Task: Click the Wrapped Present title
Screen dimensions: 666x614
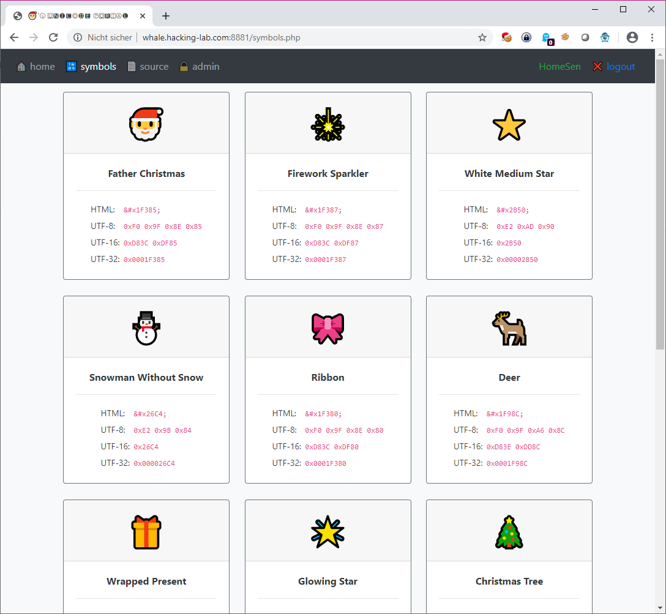Action: pos(146,582)
